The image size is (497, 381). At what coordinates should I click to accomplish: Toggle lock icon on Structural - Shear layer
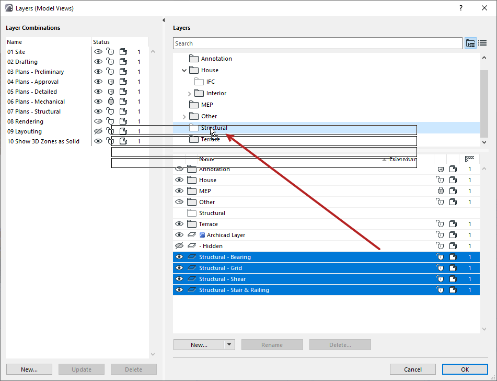click(x=440, y=279)
